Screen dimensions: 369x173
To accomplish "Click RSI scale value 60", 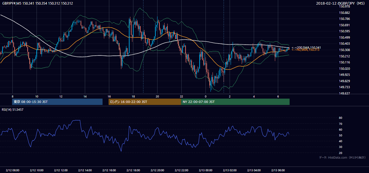I will pos(341,129).
